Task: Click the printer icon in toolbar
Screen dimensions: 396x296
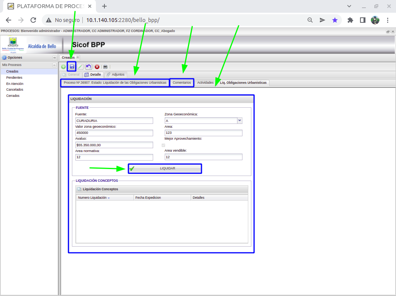Action: click(x=105, y=67)
